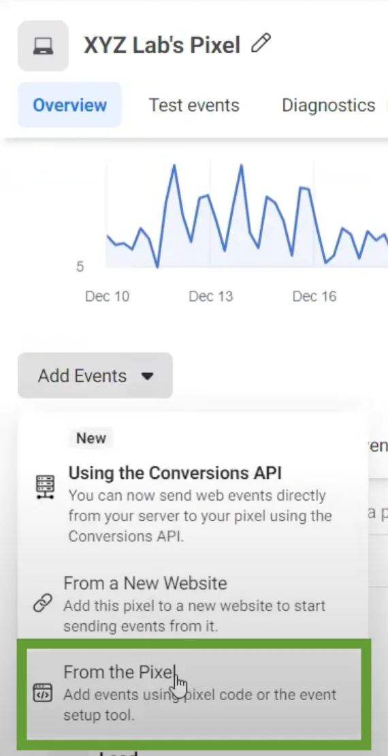Open the Test events tab
The width and height of the screenshot is (388, 756).
click(194, 105)
